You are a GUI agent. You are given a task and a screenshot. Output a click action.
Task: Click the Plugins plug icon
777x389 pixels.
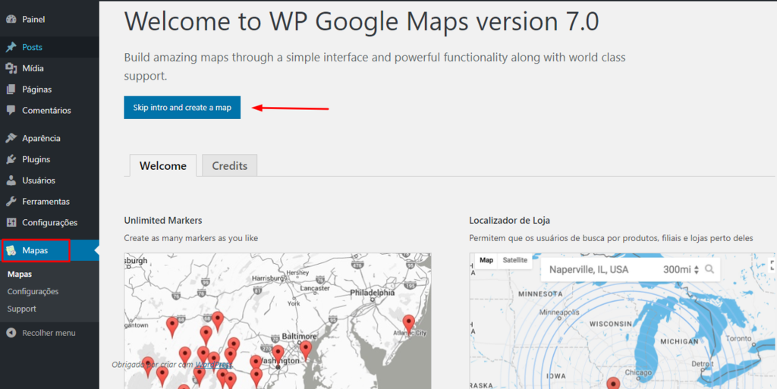click(11, 159)
